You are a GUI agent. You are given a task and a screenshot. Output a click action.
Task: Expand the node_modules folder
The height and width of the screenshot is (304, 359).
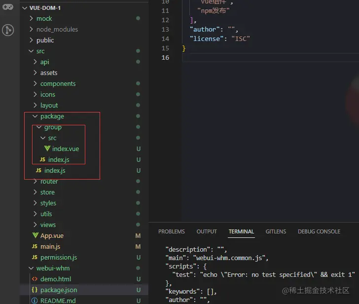(x=32, y=29)
